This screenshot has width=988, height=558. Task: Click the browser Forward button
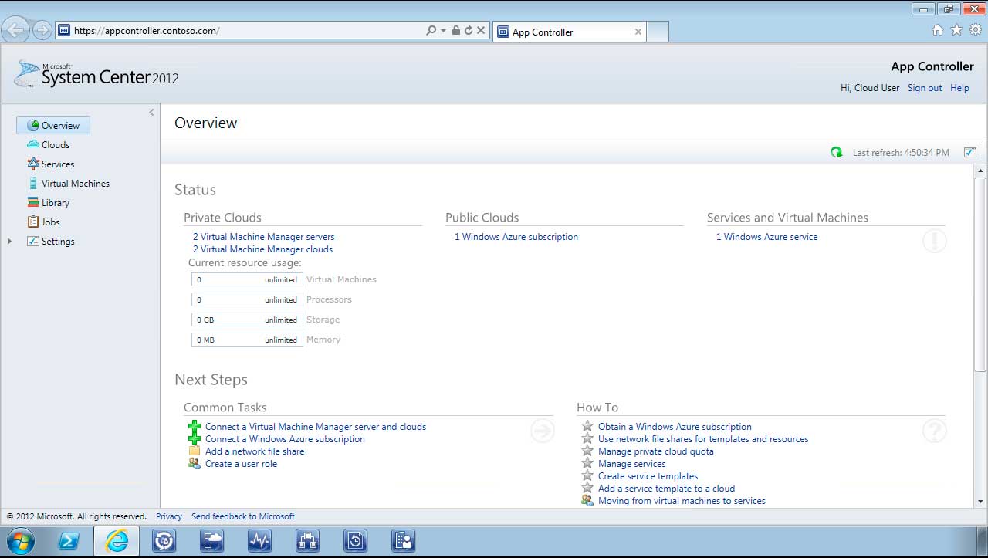(x=42, y=30)
